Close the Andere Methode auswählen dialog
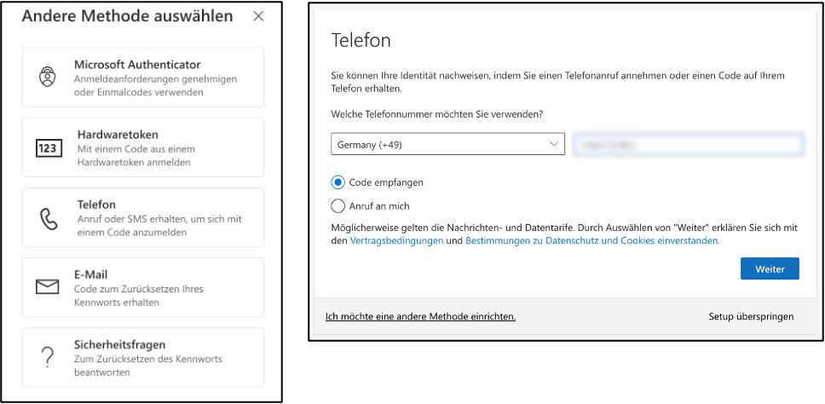 pos(257,16)
